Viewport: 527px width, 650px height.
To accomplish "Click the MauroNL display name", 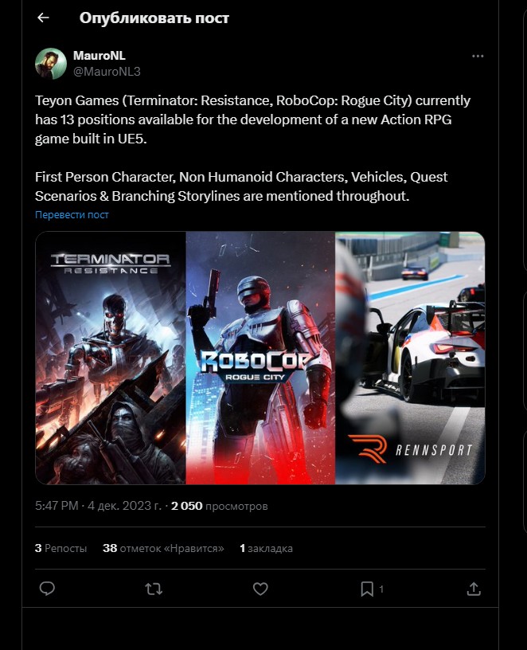I will click(100, 56).
